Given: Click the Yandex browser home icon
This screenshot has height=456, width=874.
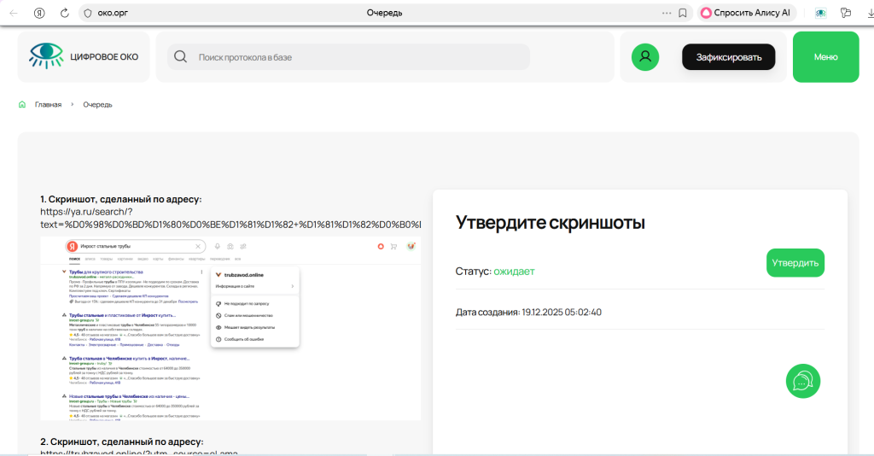Looking at the screenshot, I should tap(39, 13).
